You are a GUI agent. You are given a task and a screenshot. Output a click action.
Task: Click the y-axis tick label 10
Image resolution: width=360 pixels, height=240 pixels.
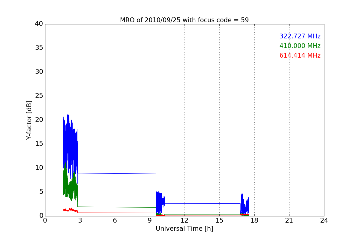(x=39, y=168)
